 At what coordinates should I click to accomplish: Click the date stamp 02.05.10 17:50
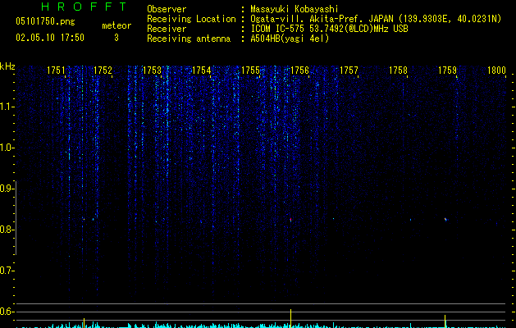(x=50, y=38)
